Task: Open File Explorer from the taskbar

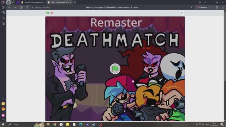Action: 48,124
